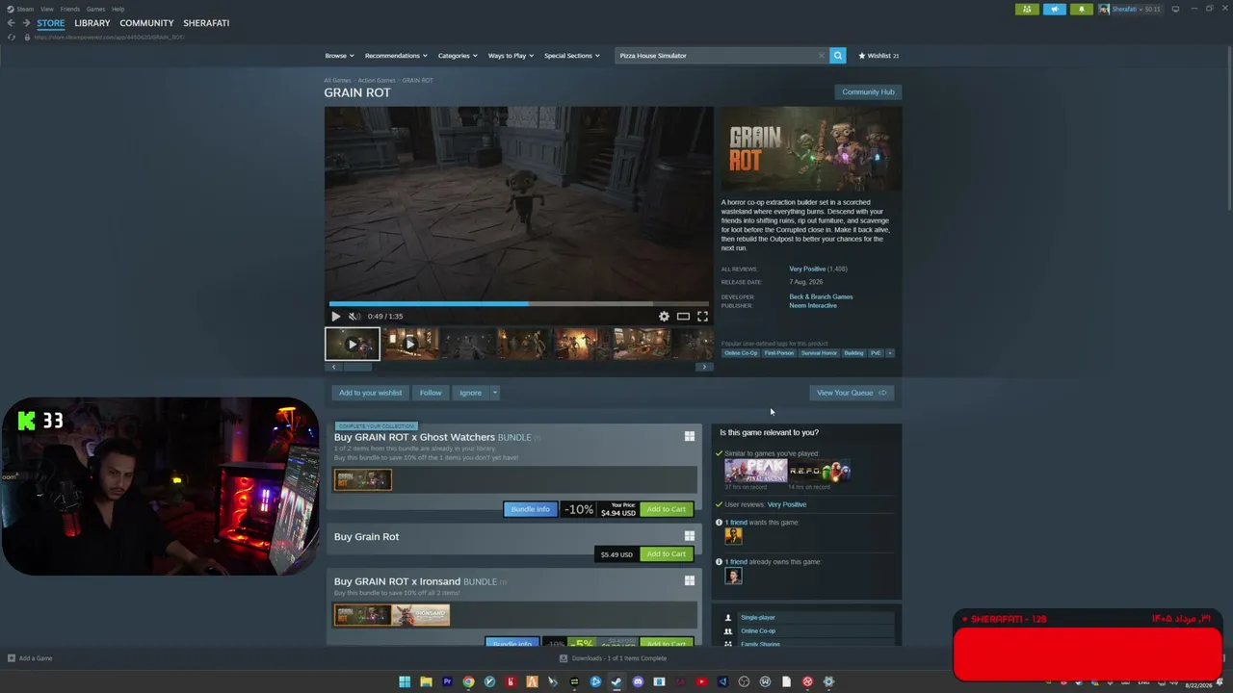Open the Steam menu
This screenshot has width=1233, height=693.
[20, 9]
